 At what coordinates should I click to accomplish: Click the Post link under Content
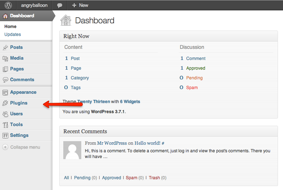(75, 59)
